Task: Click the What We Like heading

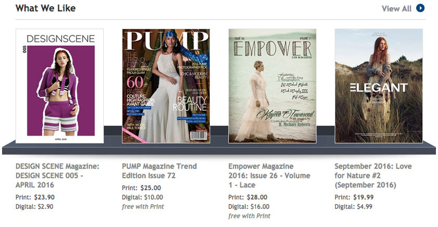Action: pyautogui.click(x=45, y=8)
